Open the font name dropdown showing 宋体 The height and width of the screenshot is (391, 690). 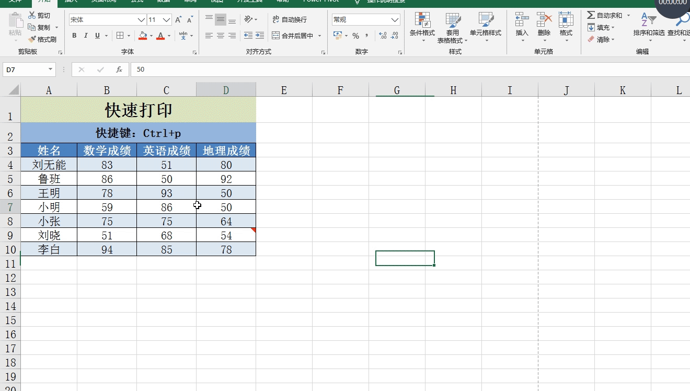[x=141, y=20]
